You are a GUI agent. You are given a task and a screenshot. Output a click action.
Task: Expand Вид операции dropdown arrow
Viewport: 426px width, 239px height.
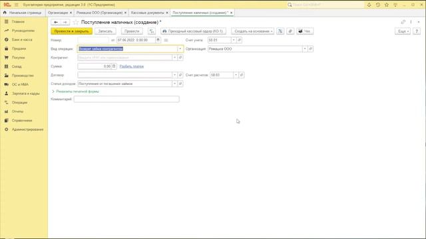(x=180, y=48)
